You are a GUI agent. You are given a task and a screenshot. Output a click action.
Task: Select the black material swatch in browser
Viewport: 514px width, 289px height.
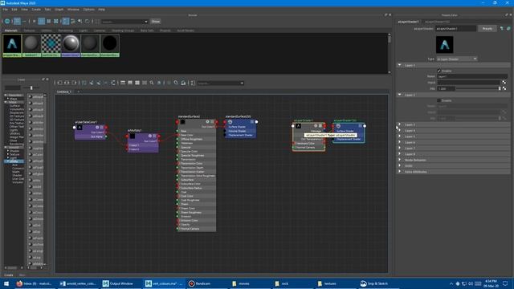click(110, 46)
